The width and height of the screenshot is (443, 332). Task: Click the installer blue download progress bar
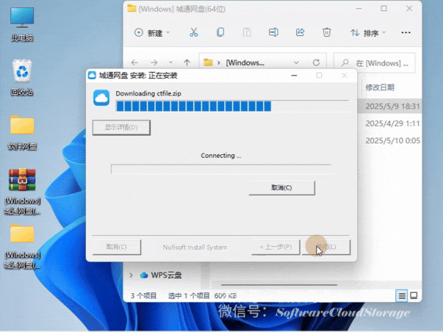point(234,106)
